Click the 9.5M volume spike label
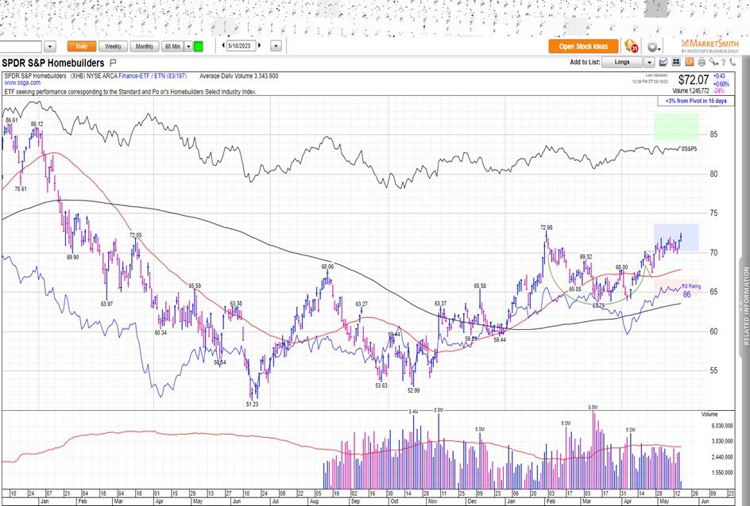Viewport: 750px width, 506px height. [x=593, y=407]
